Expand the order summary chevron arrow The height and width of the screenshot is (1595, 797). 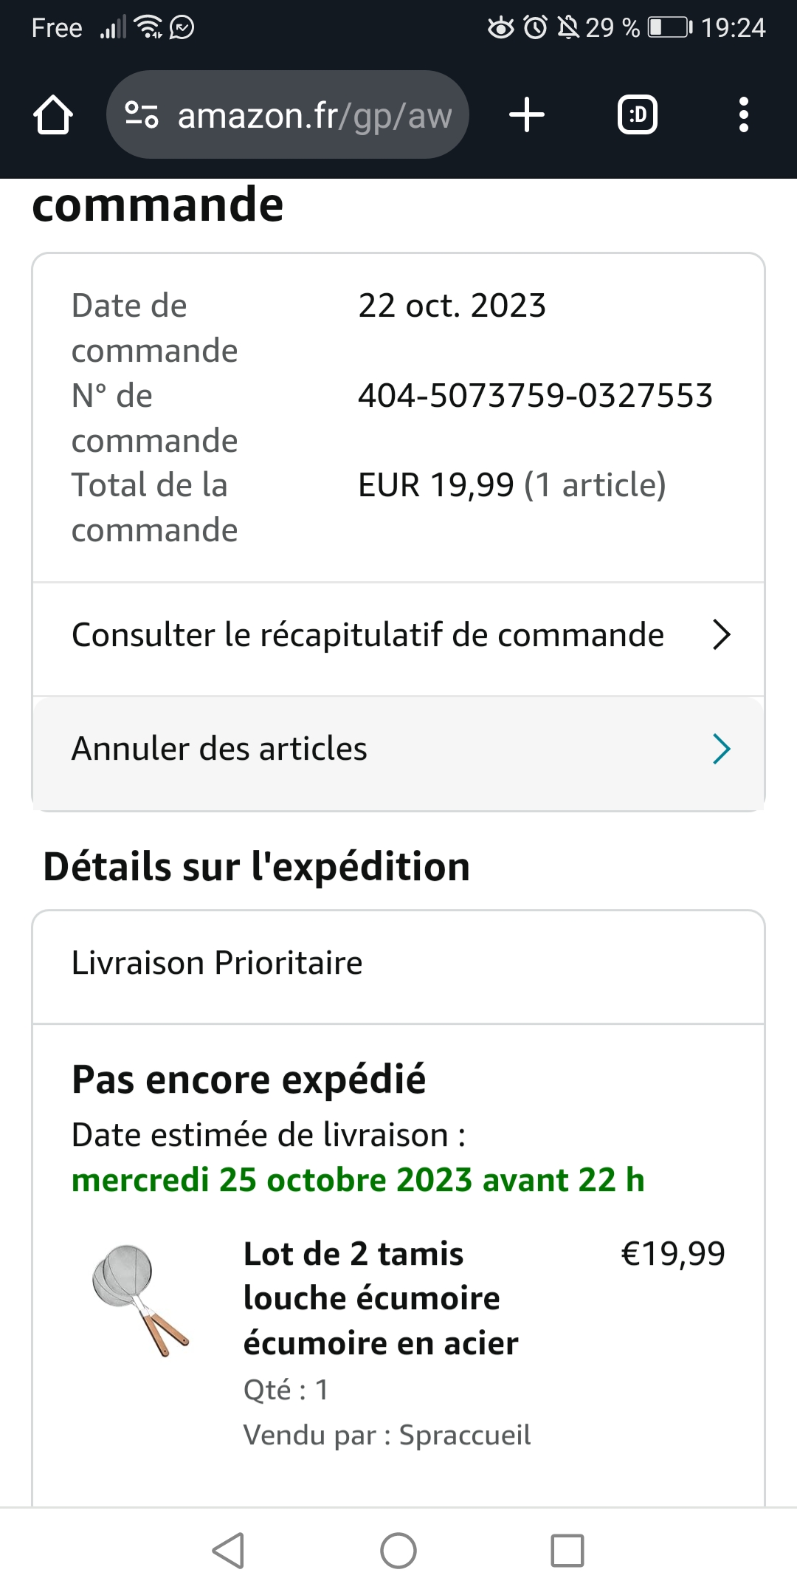tap(721, 634)
